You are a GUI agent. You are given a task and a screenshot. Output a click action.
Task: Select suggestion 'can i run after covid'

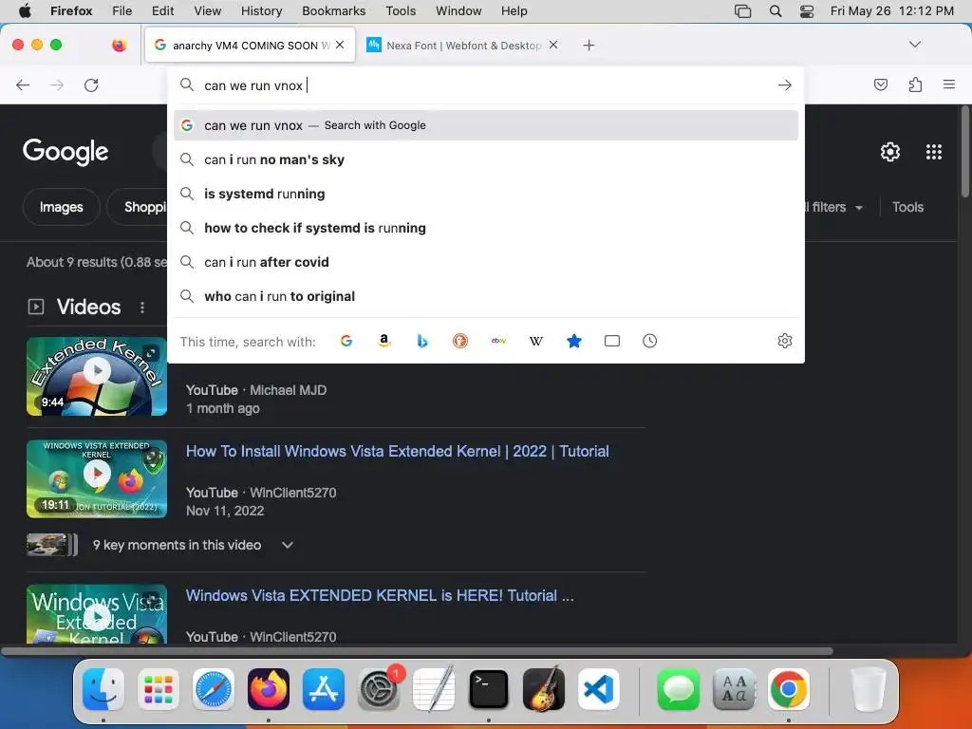(x=486, y=262)
